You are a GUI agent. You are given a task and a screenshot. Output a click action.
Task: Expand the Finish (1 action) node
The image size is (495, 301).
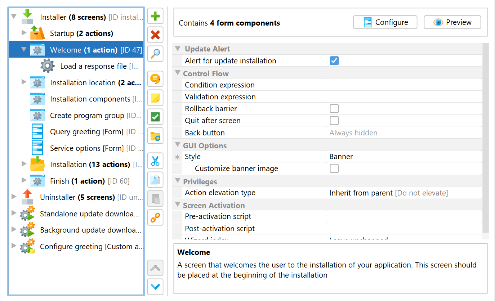click(x=24, y=180)
